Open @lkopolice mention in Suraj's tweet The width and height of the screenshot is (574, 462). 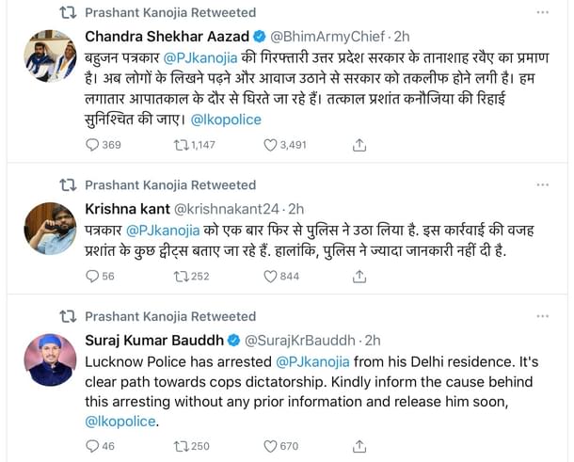(120, 422)
